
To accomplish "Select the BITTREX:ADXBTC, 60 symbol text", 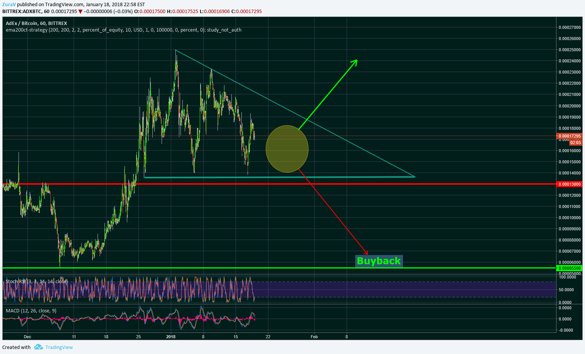I will coord(25,12).
